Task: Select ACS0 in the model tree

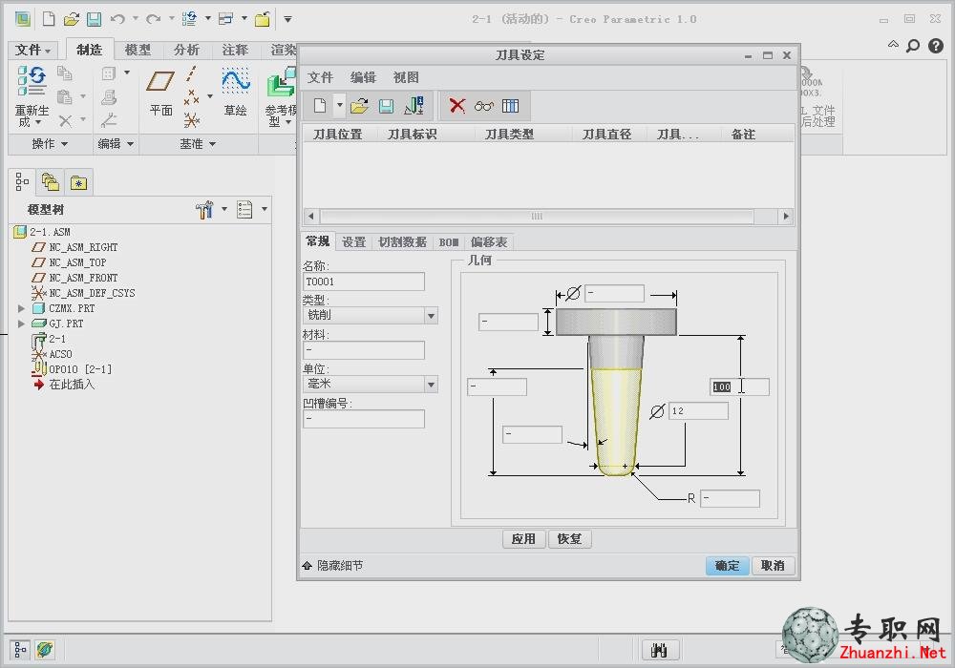Action: pos(60,354)
